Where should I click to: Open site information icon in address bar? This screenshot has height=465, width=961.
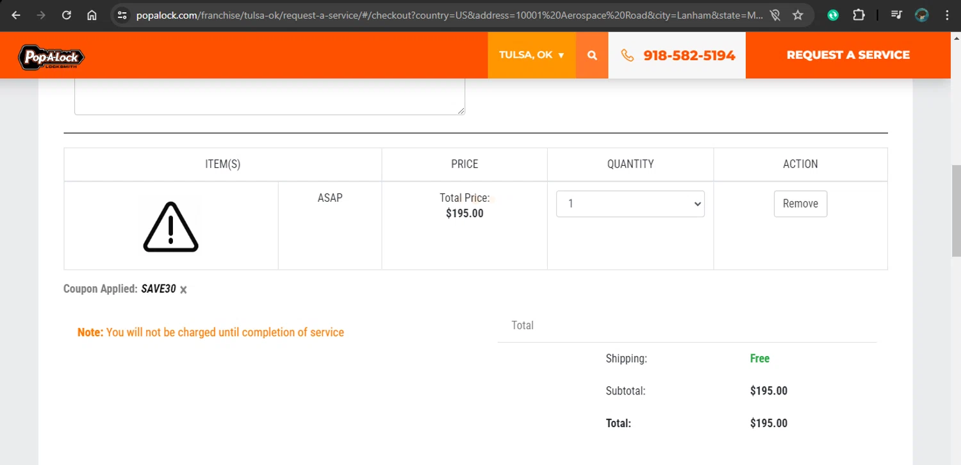click(x=122, y=15)
